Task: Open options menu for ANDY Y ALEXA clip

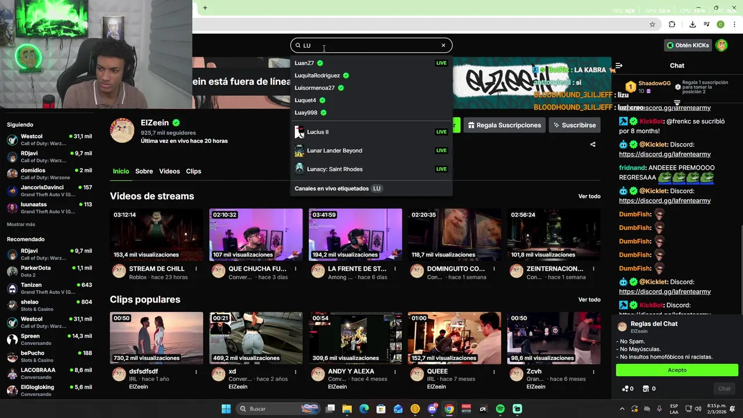Action: click(x=395, y=372)
